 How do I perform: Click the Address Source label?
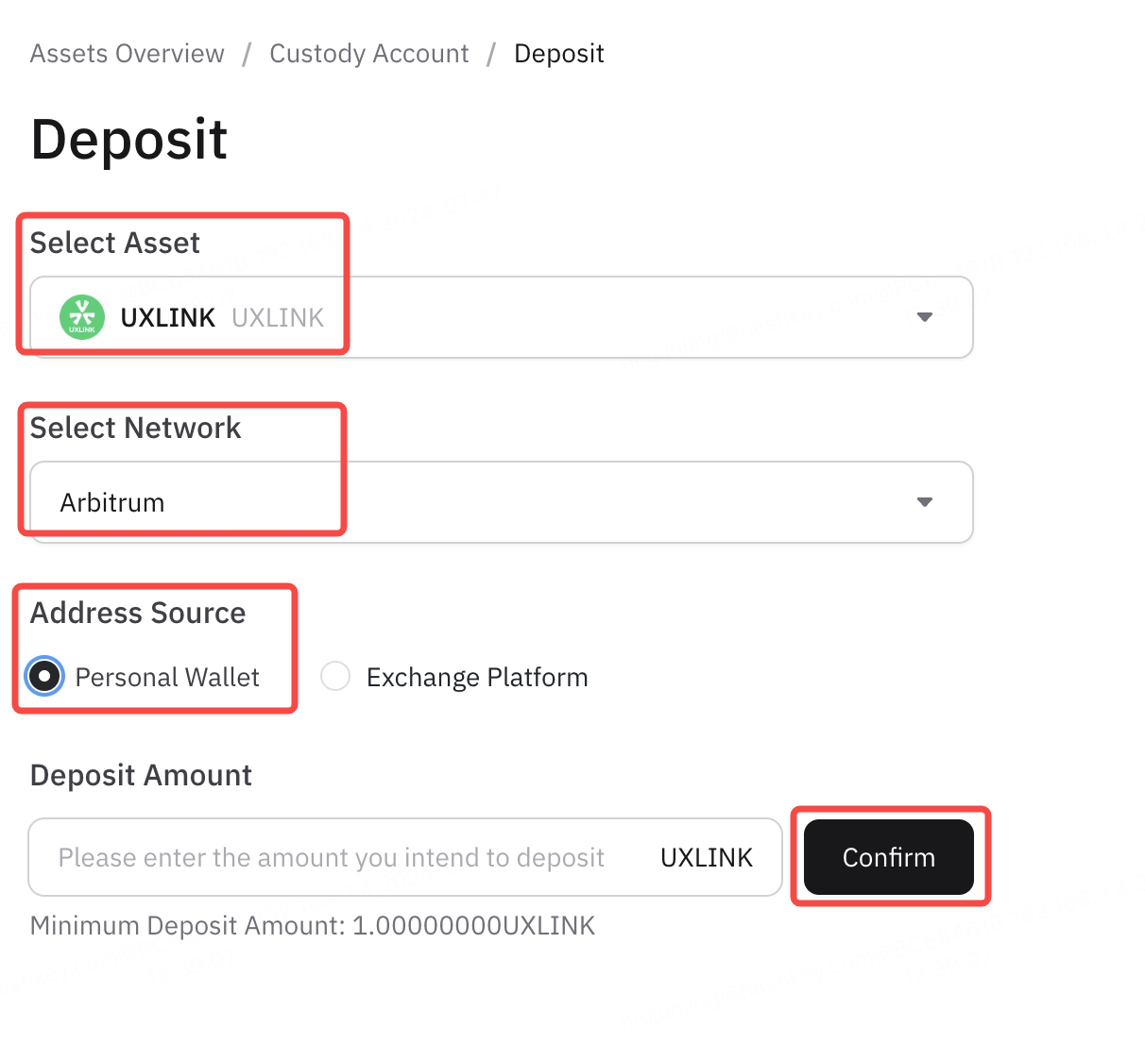[x=138, y=614]
